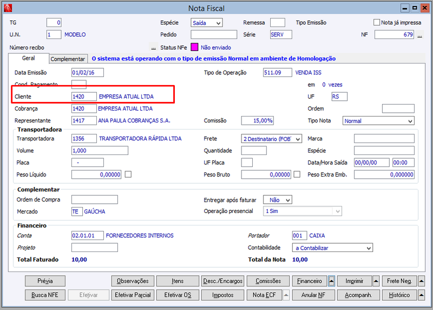Expand the arrow next to Nota ECF button

286,295
